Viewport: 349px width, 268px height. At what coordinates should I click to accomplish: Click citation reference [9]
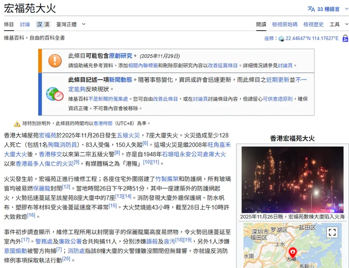click(76, 162)
